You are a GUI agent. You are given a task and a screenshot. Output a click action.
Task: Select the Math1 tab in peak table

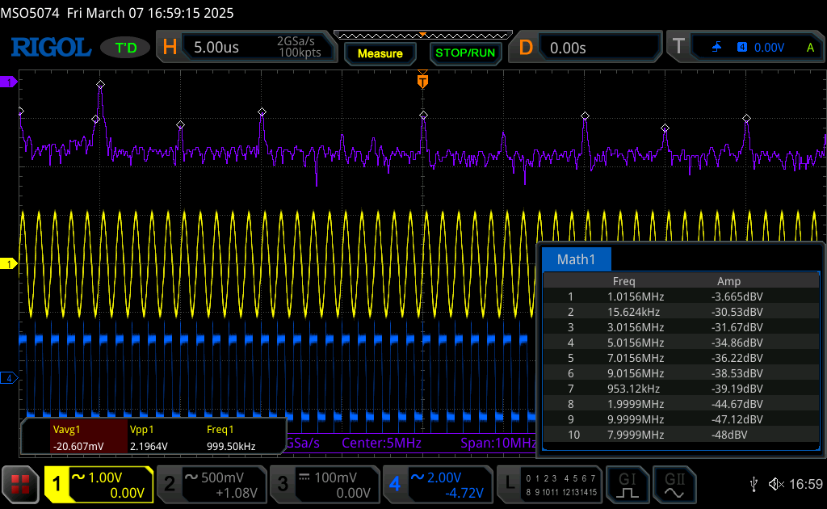[577, 259]
